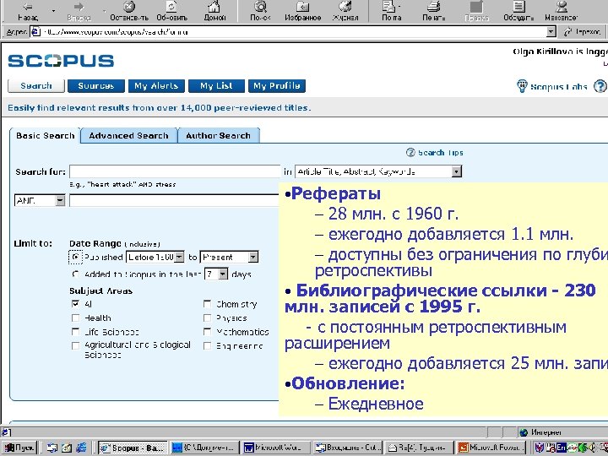Viewport: 608px width, 456px height.
Task: Open the My List navigation tab
Action: [x=216, y=85]
